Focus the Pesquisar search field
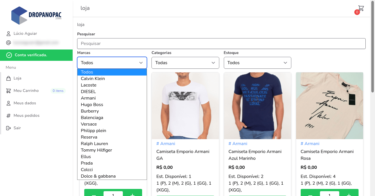 pos(221,44)
